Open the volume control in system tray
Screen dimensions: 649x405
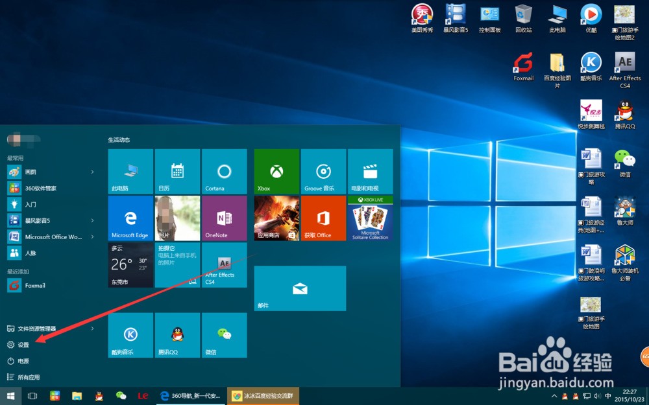(597, 397)
